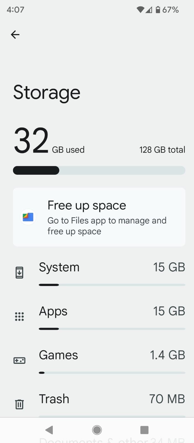Tap the overall storage progress bar

(x=99, y=170)
